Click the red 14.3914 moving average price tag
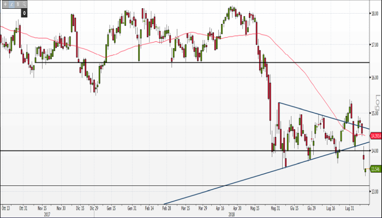Viewport: 382px width, 218px height. tap(375, 136)
